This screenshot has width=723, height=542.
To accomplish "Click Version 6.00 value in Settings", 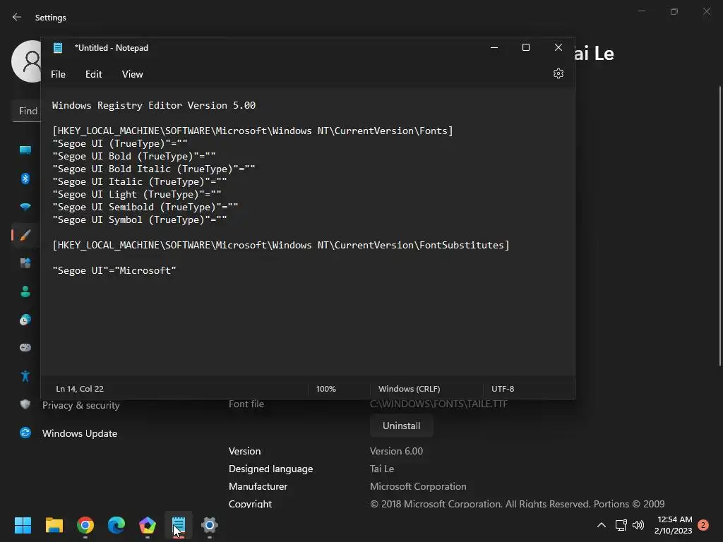I will [x=396, y=451].
